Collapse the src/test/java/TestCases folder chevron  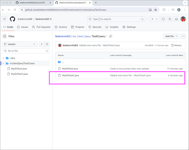[3, 63]
